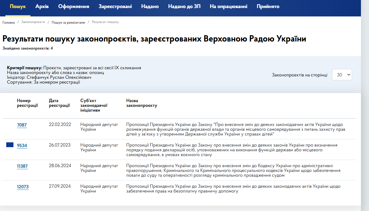Select the date 22.02.2022
The width and height of the screenshot is (369, 211).
(60, 124)
